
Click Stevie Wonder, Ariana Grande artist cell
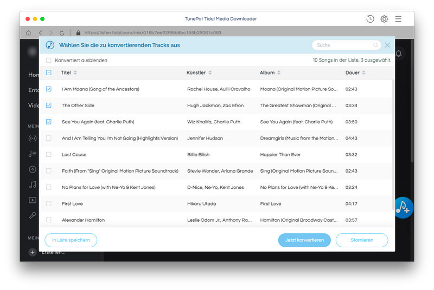[x=220, y=171]
